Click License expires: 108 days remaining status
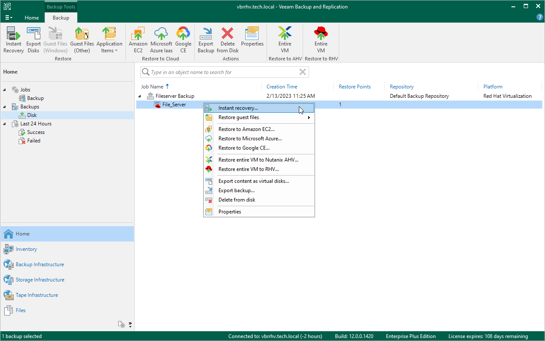 click(488, 336)
